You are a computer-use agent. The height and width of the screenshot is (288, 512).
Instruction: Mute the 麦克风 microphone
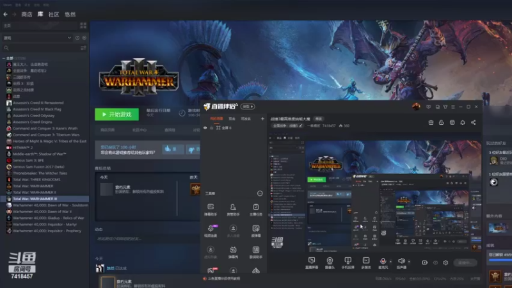click(383, 260)
